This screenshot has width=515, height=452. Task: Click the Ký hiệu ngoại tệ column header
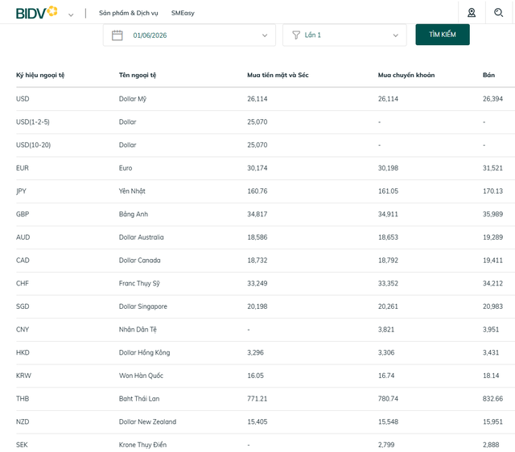pos(40,75)
